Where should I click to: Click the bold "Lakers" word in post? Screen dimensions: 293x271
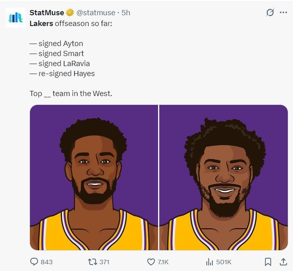click(x=41, y=23)
